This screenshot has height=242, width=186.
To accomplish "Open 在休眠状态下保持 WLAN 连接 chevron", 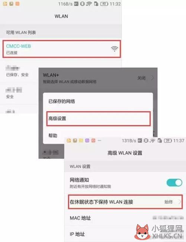I will coord(180,202).
